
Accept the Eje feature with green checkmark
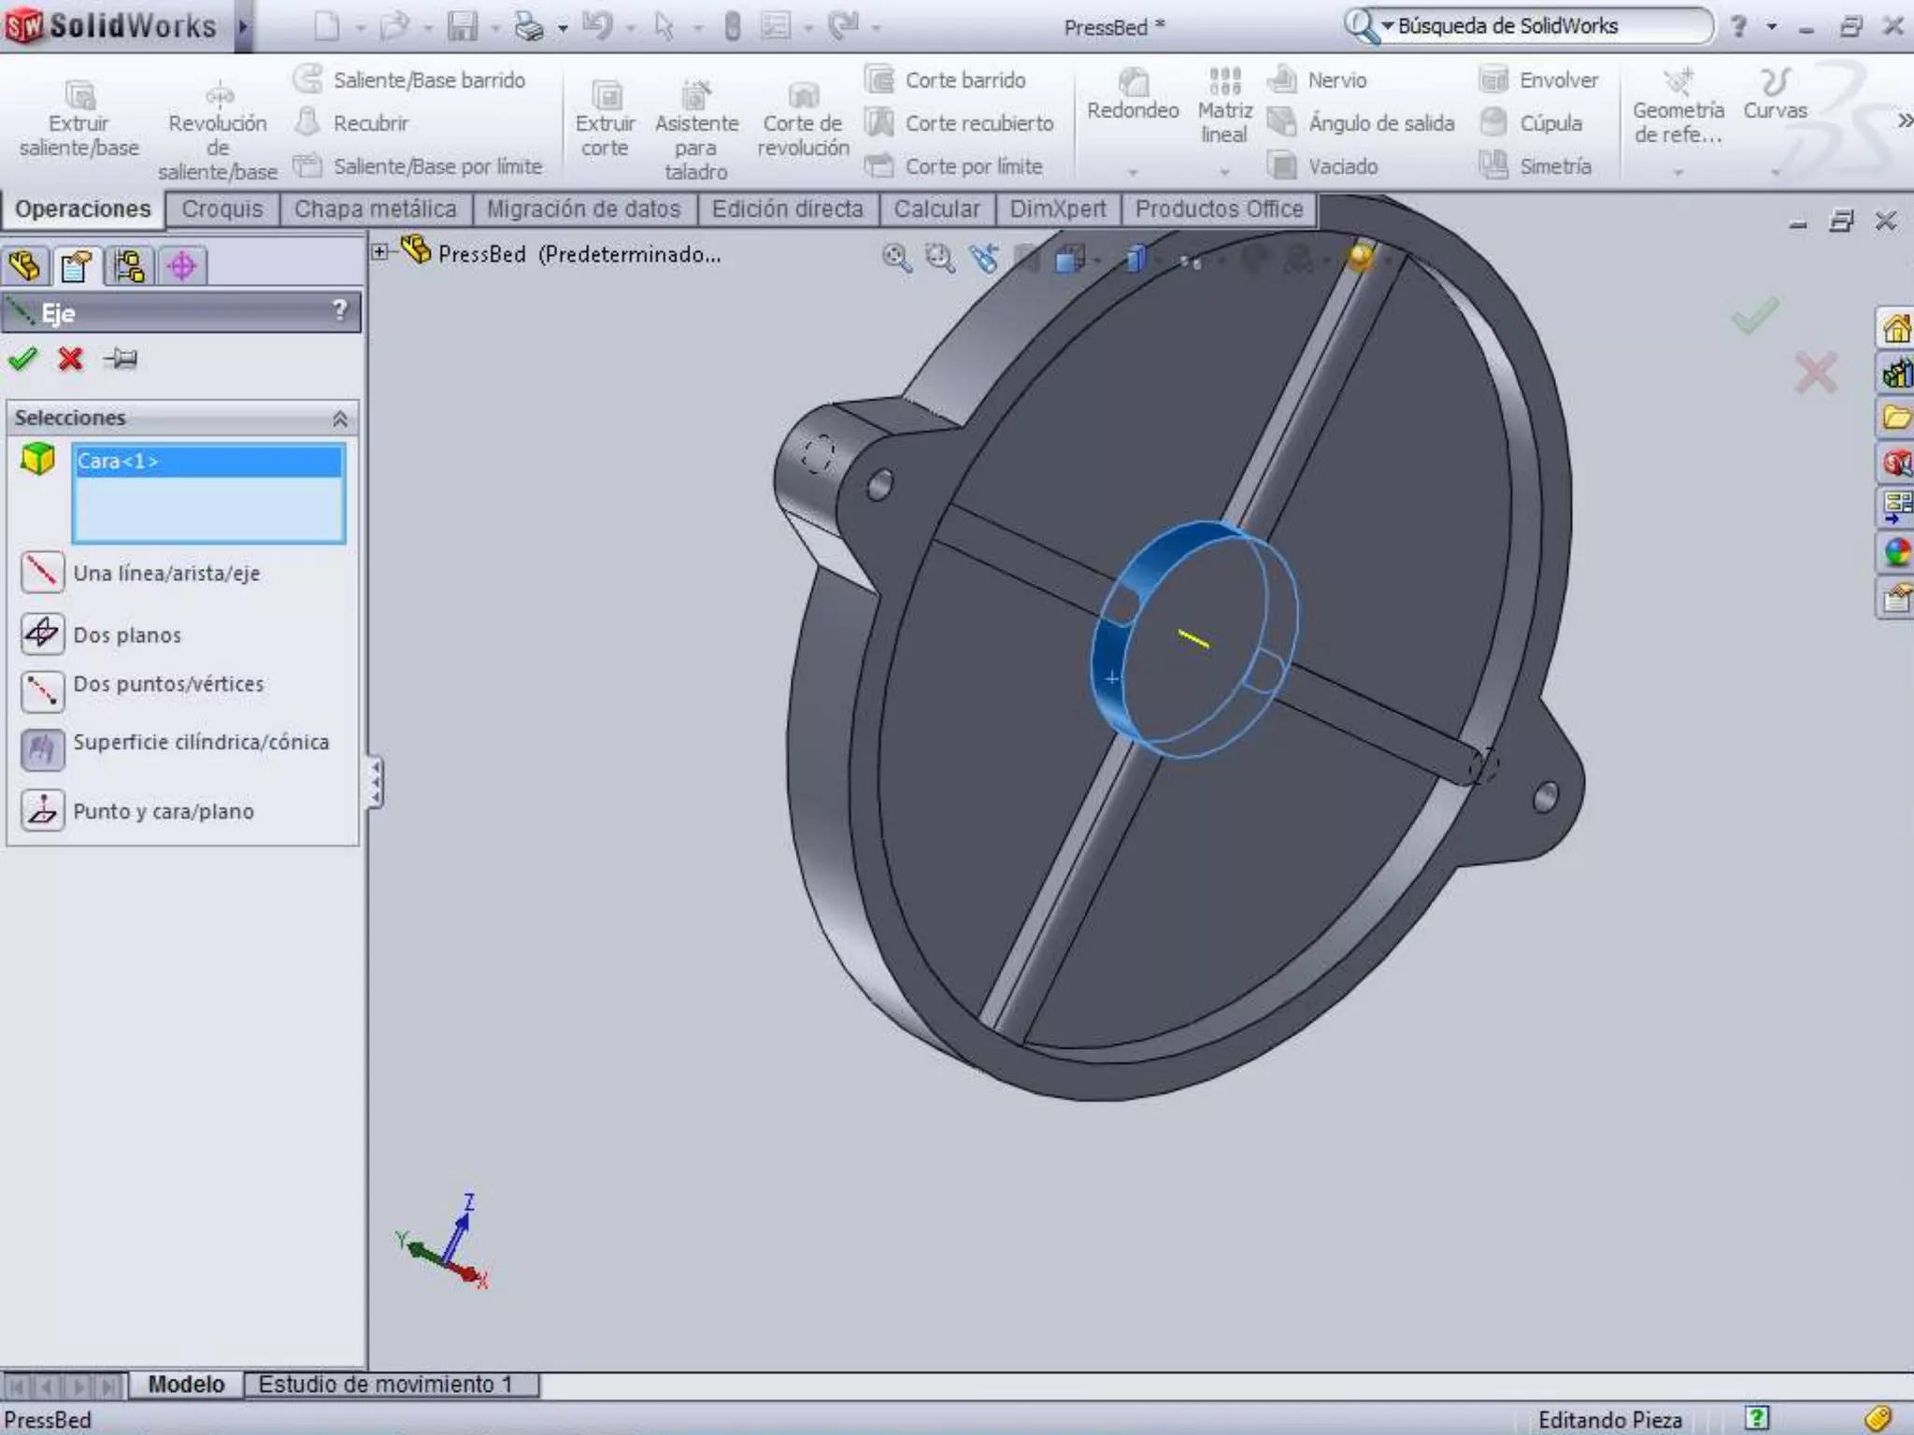point(22,359)
